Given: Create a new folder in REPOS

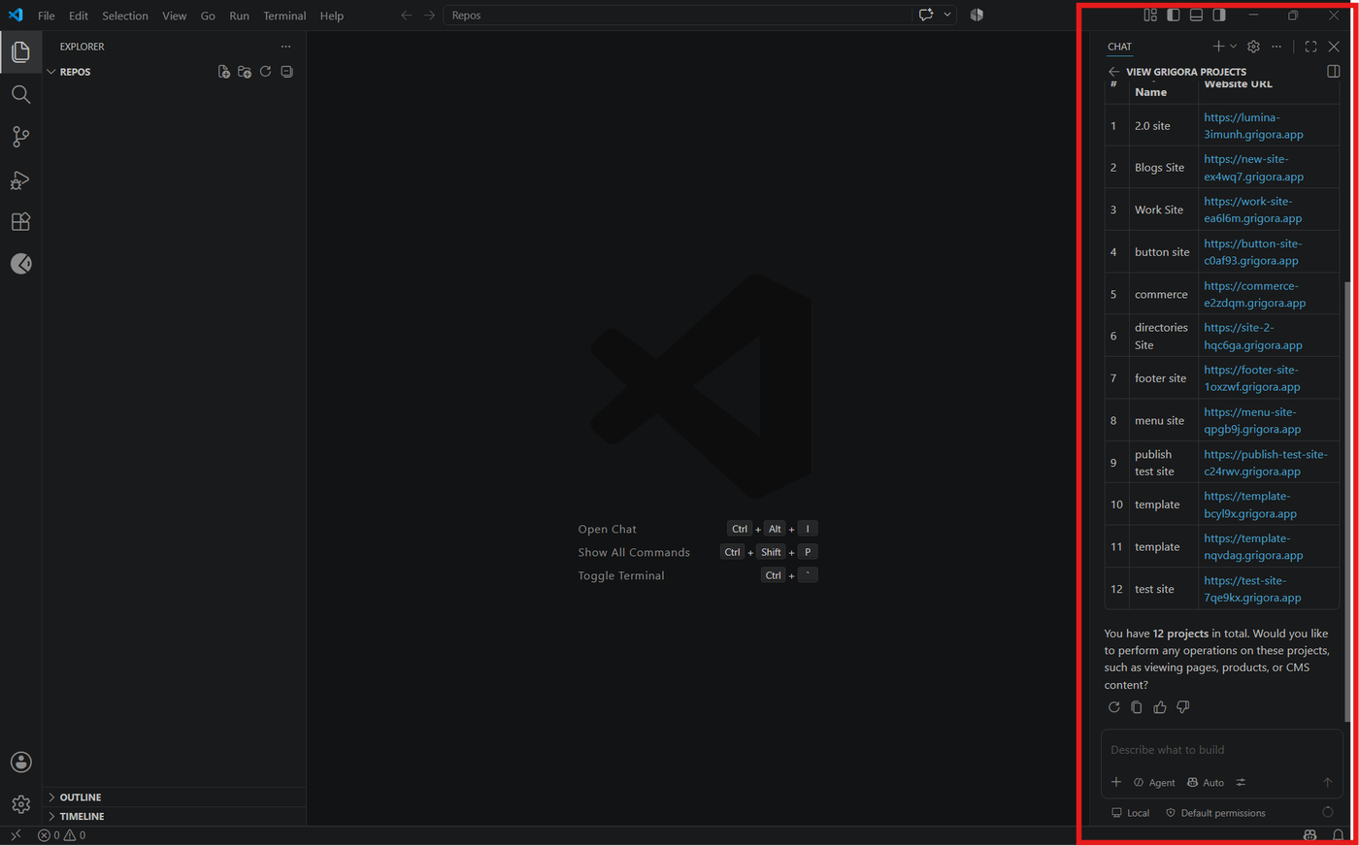Looking at the screenshot, I should (245, 72).
